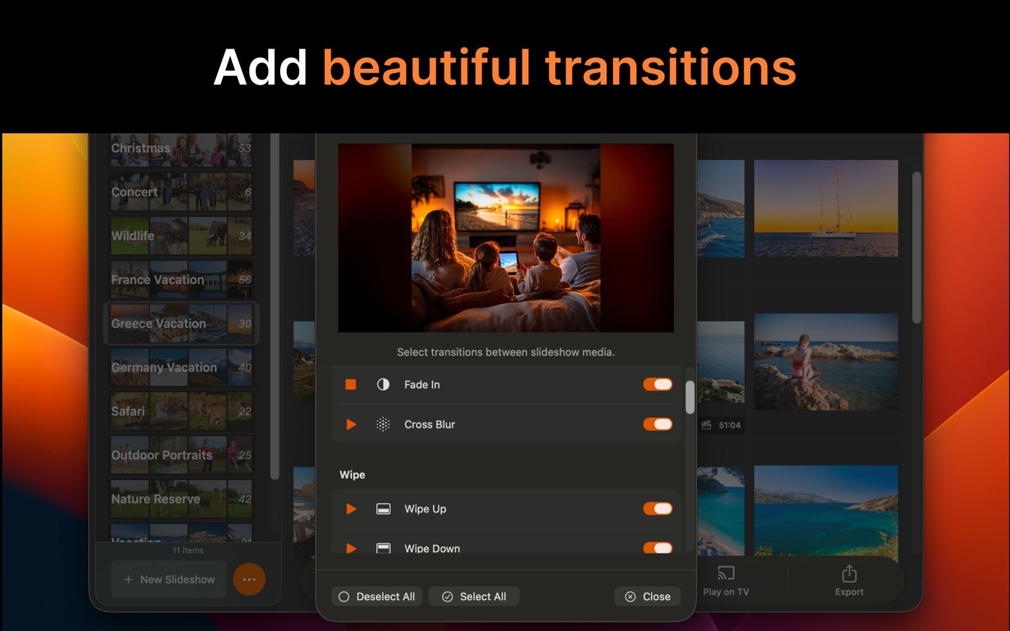The image size is (1010, 631).
Task: Open the Safari slideshow
Action: click(181, 411)
